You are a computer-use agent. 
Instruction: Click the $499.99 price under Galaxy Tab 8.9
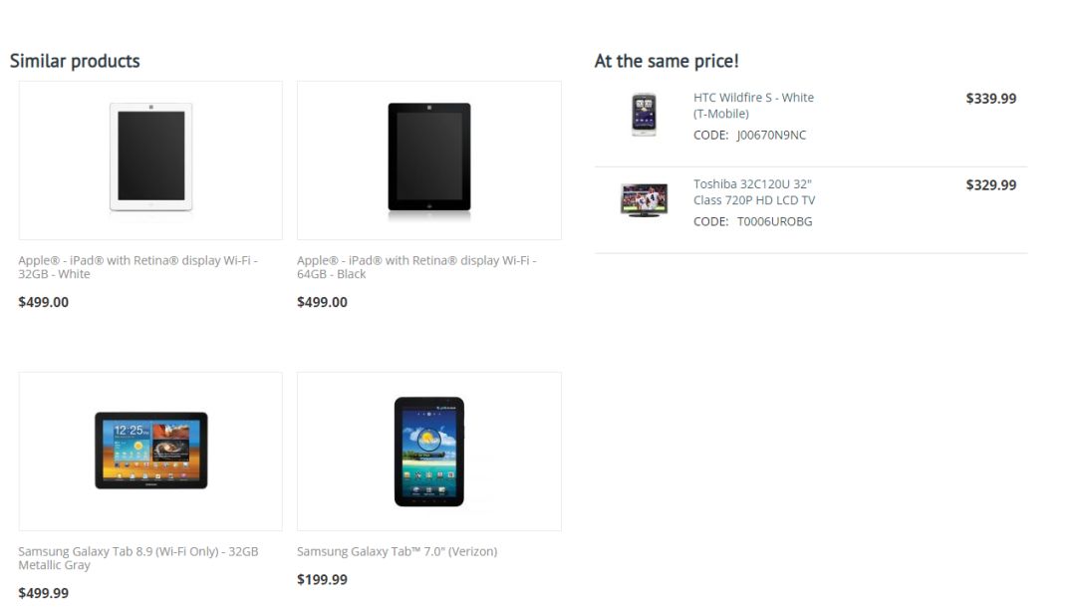pyautogui.click(x=43, y=593)
